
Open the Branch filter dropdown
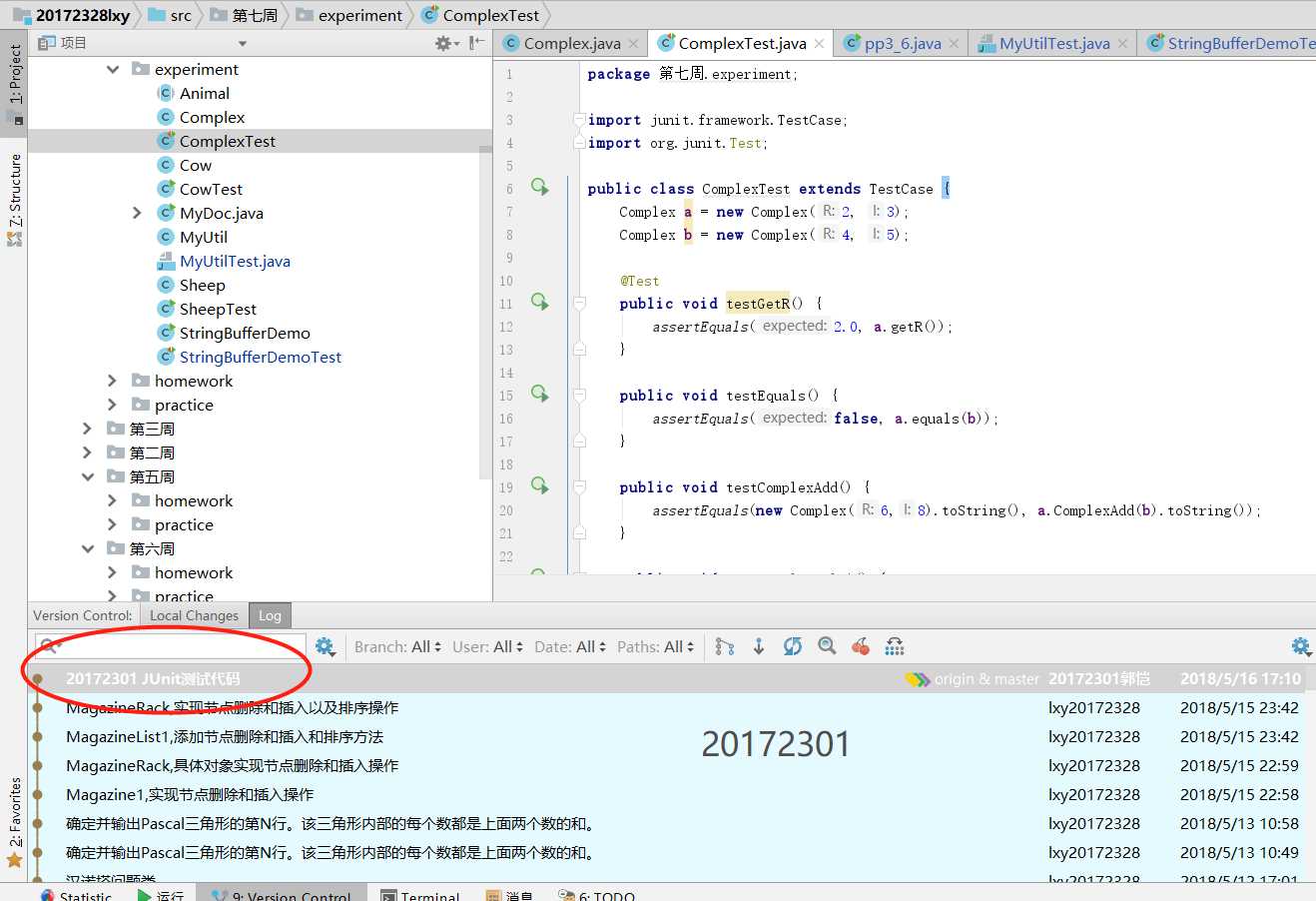click(x=397, y=646)
